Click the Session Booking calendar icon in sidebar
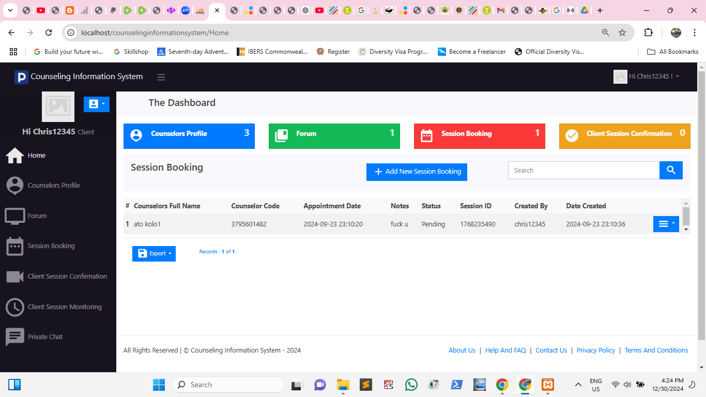The height and width of the screenshot is (397, 706). click(14, 246)
